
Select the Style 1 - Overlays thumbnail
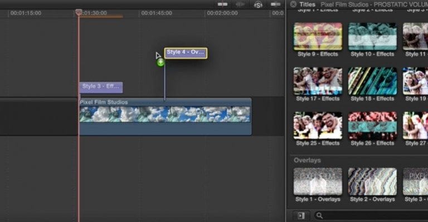click(x=318, y=181)
